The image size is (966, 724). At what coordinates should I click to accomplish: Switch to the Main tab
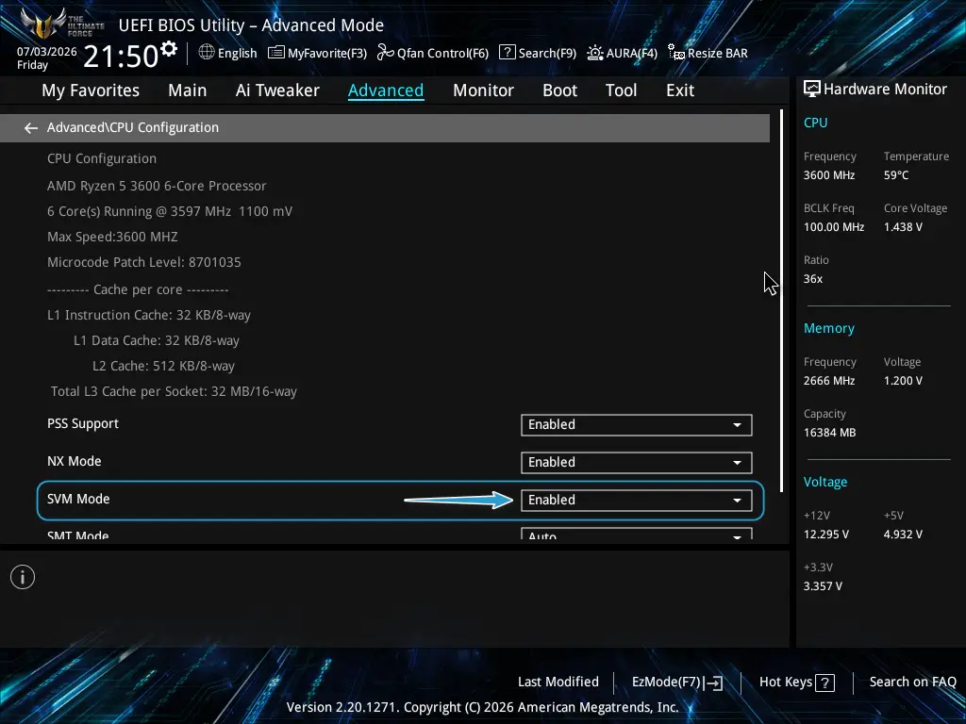[188, 90]
